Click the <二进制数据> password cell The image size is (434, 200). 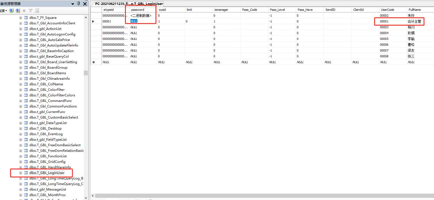click(143, 16)
